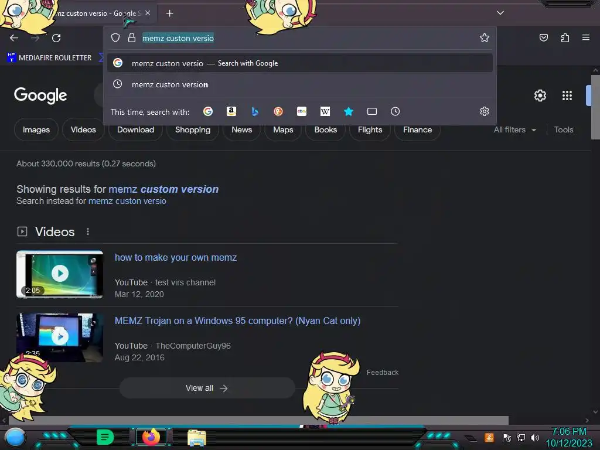Screen dimensions: 600x450
Task: Go back with the browser back arrow
Action: pyautogui.click(x=14, y=38)
